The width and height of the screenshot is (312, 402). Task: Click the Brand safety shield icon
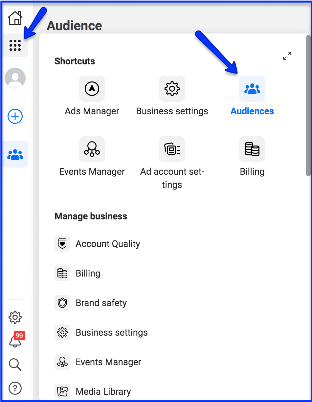click(x=62, y=303)
